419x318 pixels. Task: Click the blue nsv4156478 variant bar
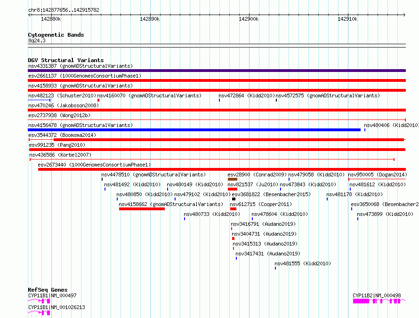pos(194,130)
